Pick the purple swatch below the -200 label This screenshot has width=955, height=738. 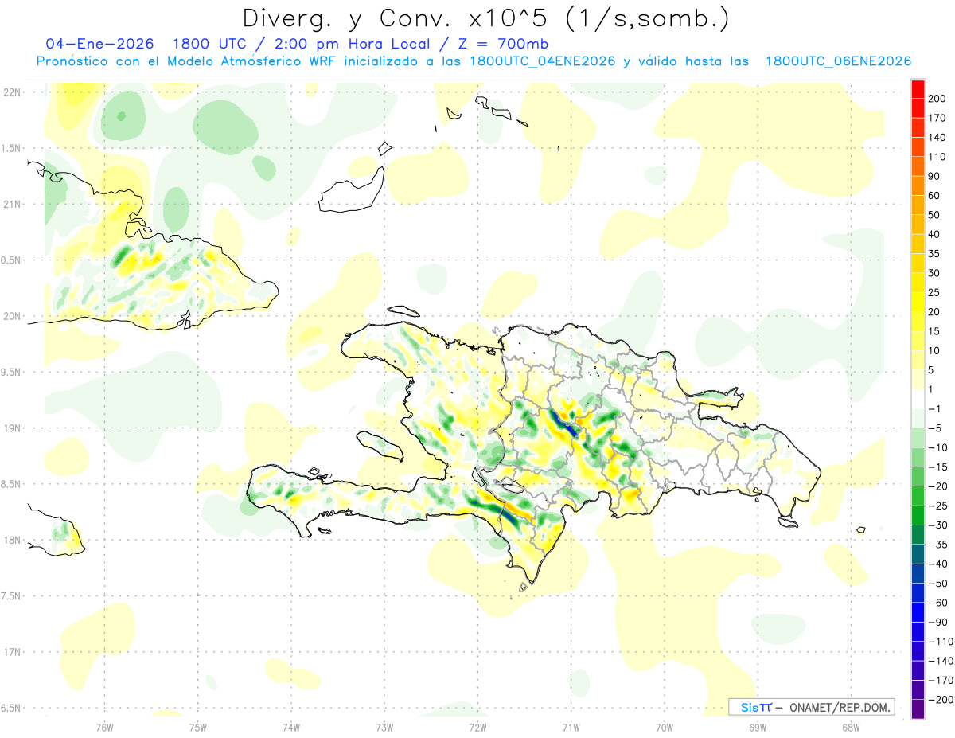tap(918, 709)
